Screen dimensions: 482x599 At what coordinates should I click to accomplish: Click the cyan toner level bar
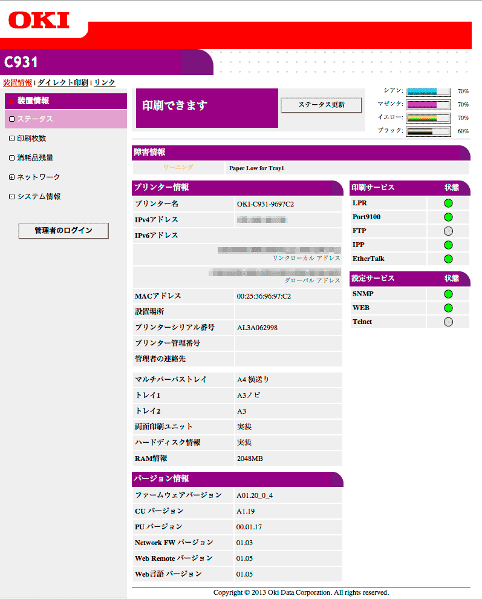428,91
